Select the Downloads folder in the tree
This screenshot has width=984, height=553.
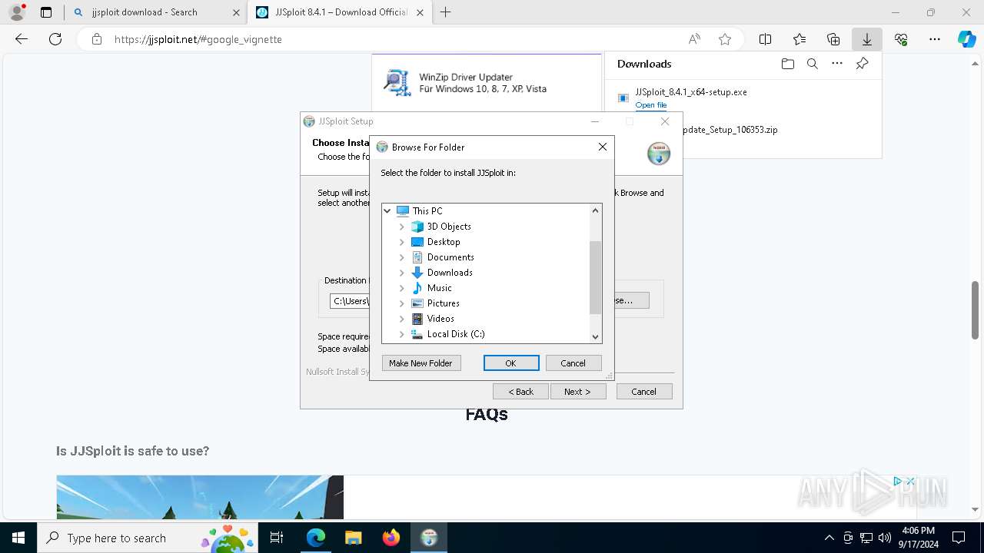pos(450,273)
